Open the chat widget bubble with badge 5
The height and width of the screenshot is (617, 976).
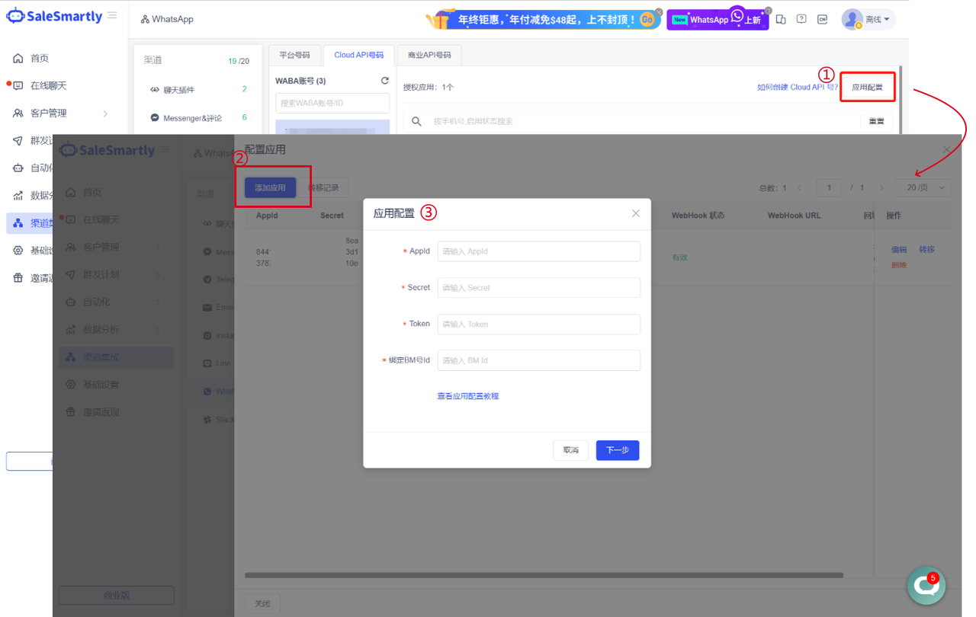926,585
